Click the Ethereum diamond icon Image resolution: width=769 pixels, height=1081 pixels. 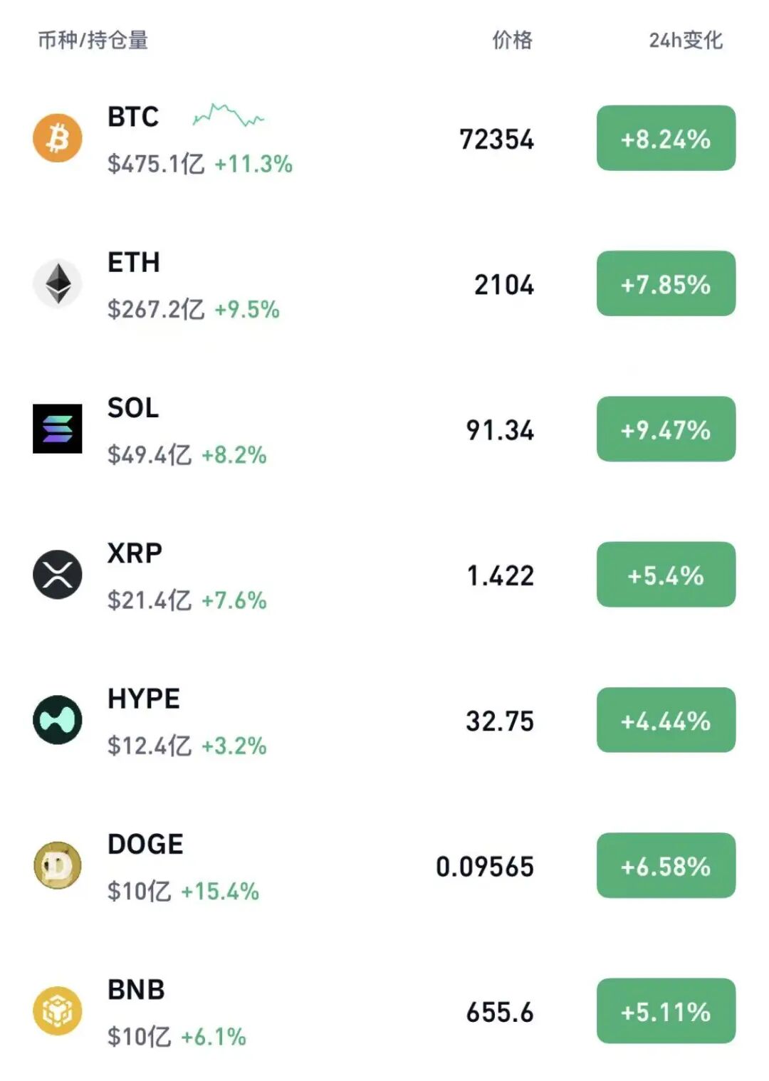tap(58, 283)
